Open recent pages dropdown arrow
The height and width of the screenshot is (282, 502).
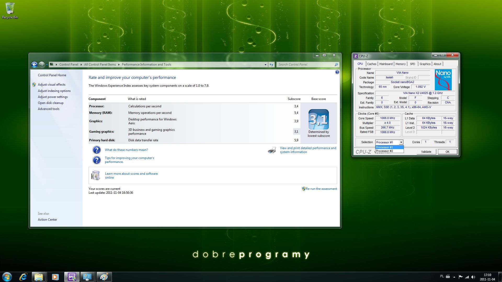click(x=47, y=64)
